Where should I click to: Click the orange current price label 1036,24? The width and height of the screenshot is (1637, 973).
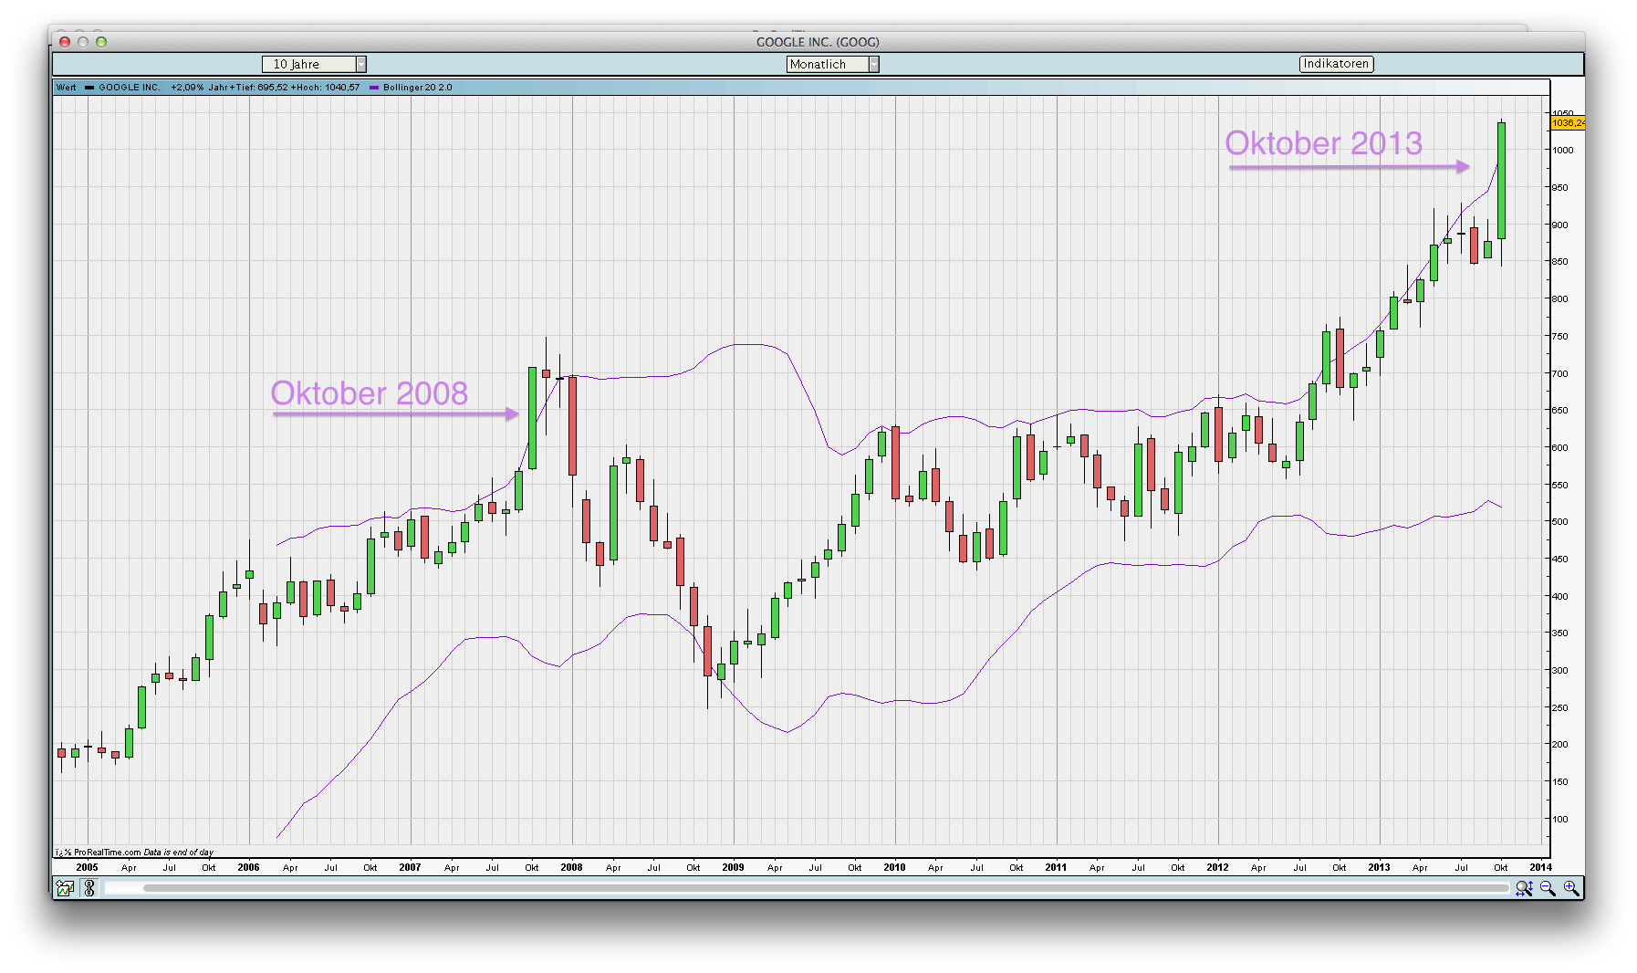[x=1568, y=122]
